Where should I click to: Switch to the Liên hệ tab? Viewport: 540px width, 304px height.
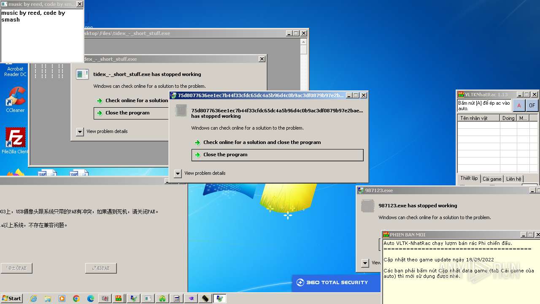(x=513, y=179)
